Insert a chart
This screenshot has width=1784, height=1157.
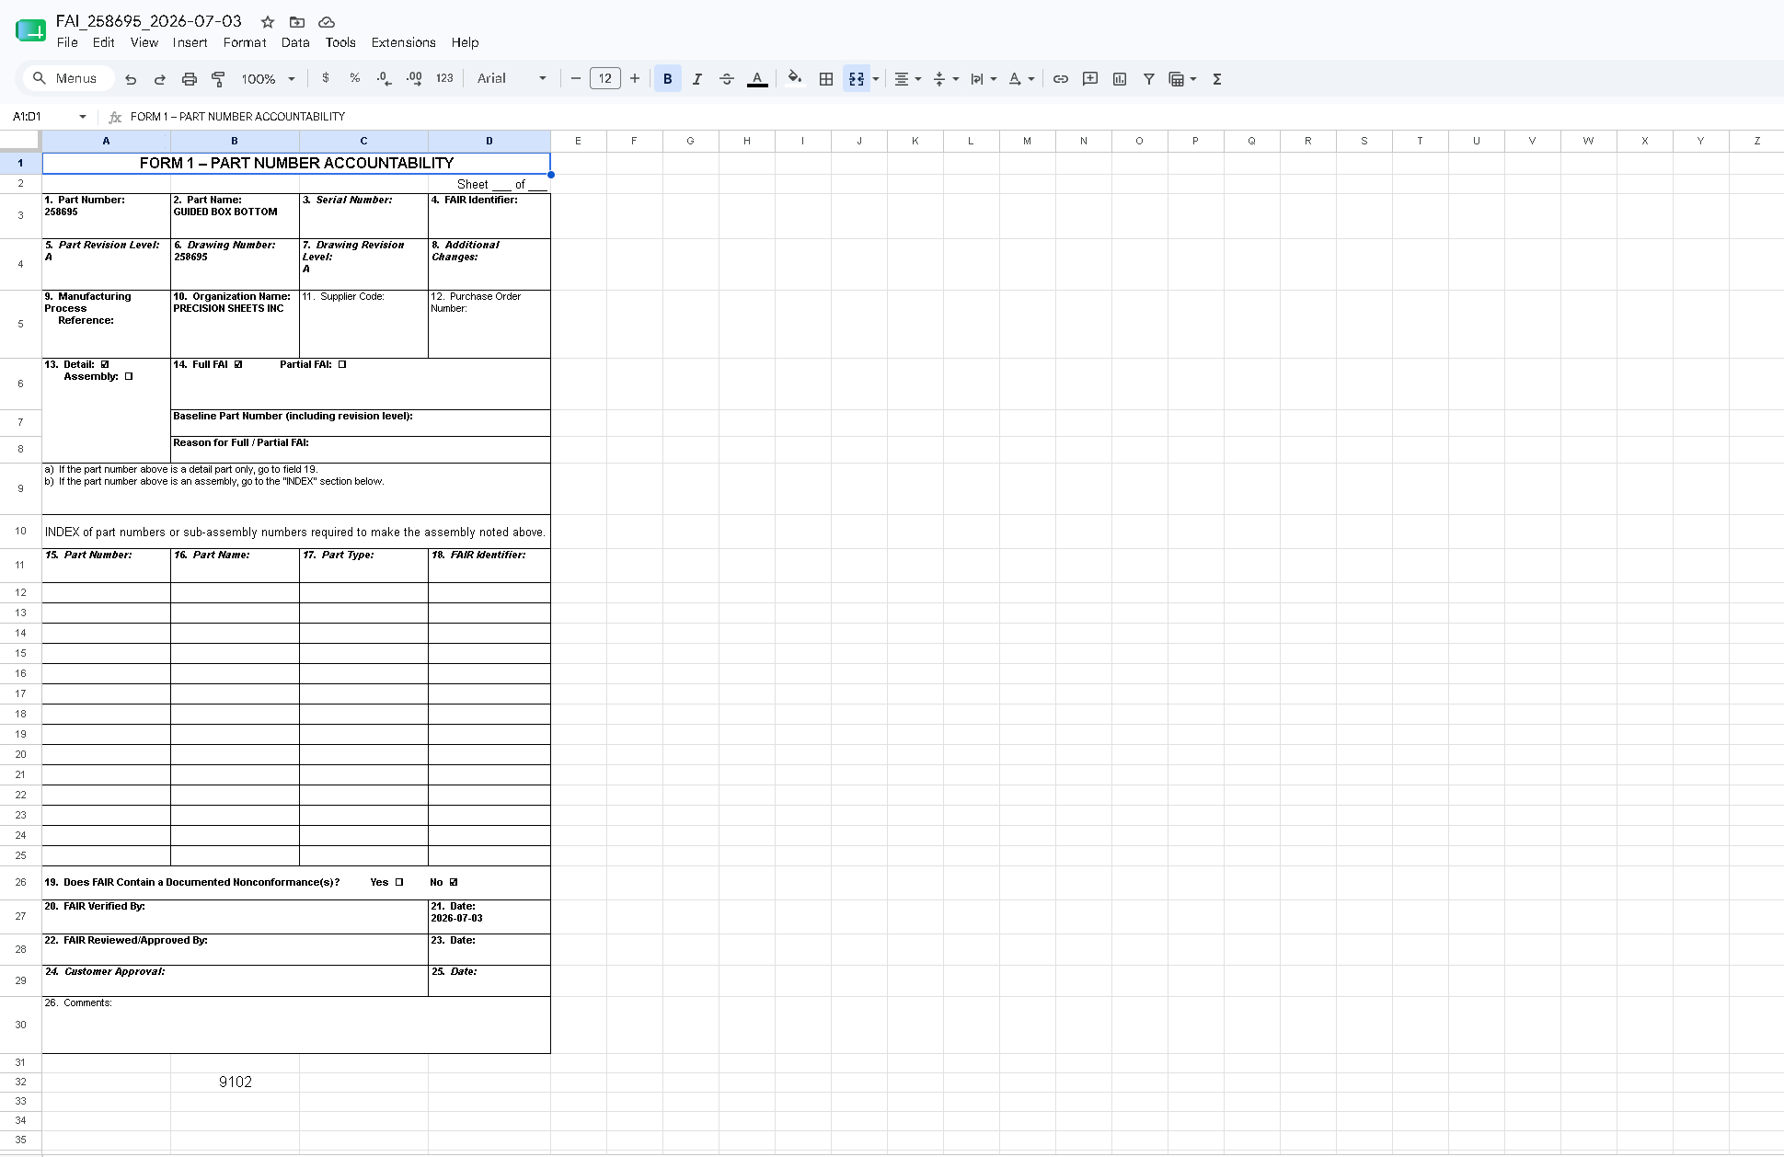(x=1120, y=79)
